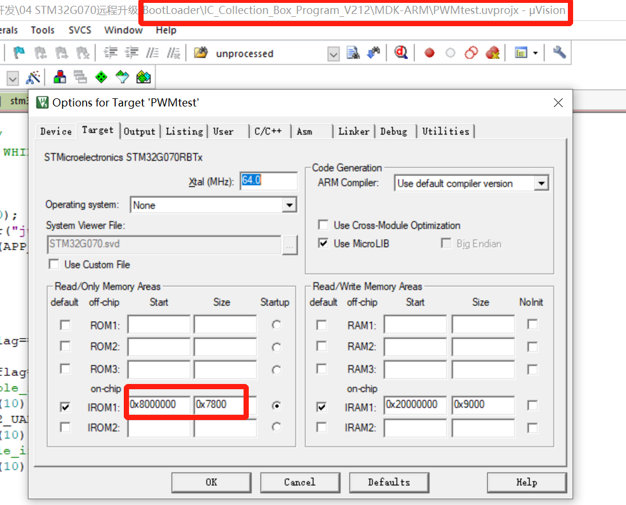Click the IRAM1 Size field
626x505 pixels.
point(483,405)
